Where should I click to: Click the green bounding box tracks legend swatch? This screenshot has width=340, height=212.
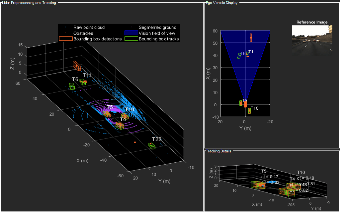(x=131, y=39)
